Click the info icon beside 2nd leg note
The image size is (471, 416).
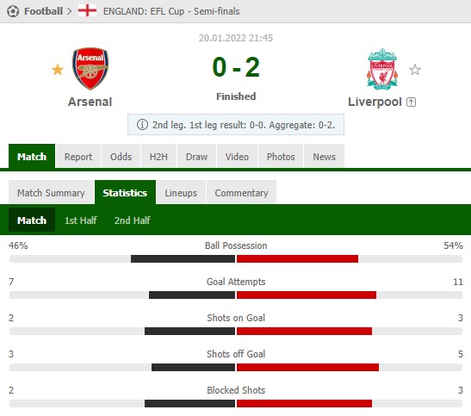point(142,124)
